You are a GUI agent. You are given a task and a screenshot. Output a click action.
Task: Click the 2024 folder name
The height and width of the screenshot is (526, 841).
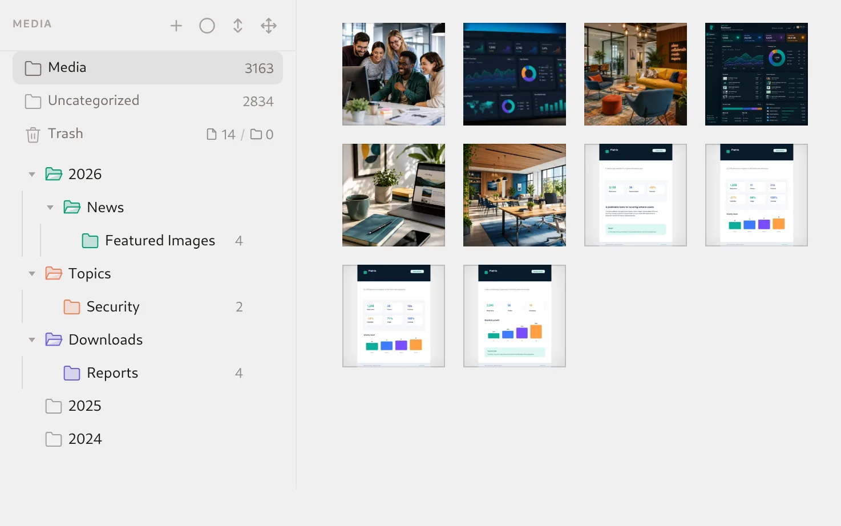tap(85, 439)
